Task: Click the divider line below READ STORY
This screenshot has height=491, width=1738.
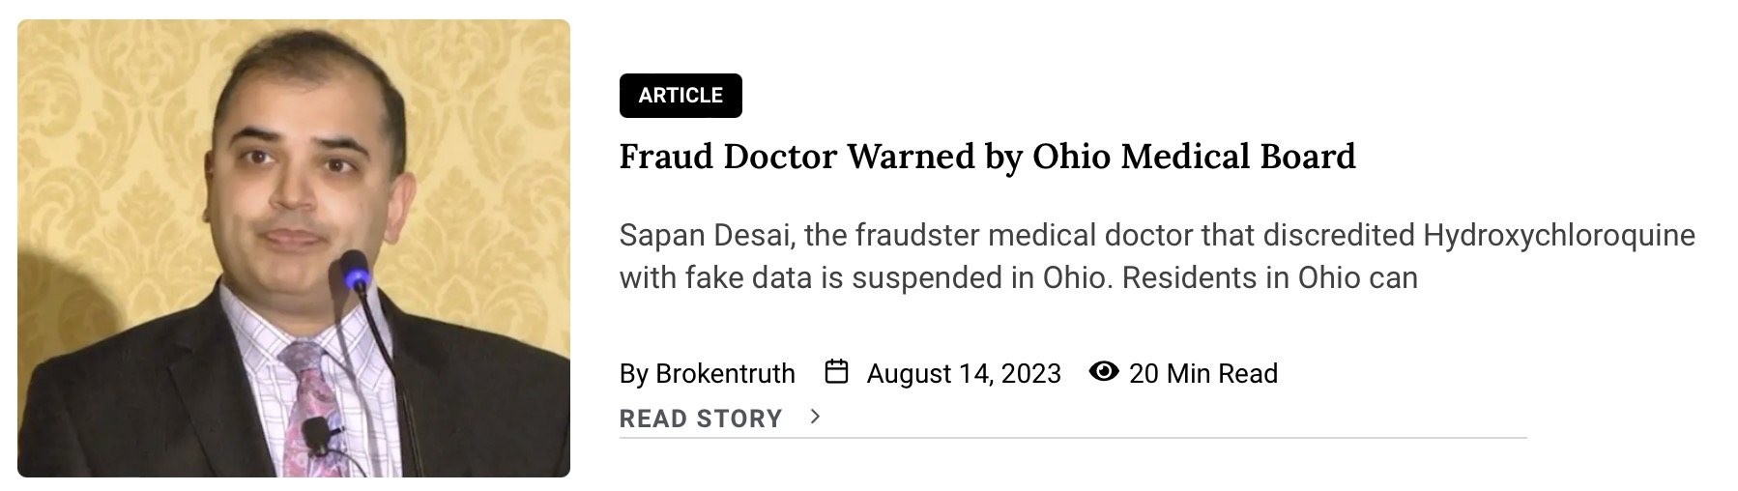Action: click(1073, 438)
